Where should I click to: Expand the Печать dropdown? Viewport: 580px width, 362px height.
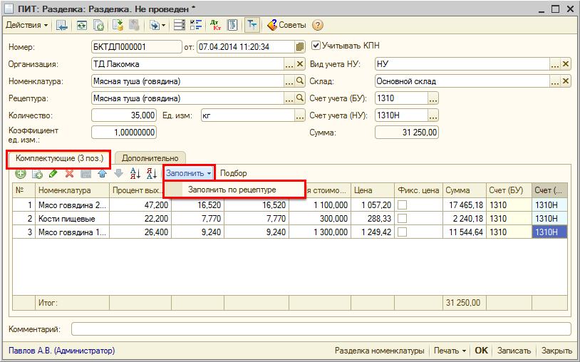pyautogui.click(x=450, y=351)
